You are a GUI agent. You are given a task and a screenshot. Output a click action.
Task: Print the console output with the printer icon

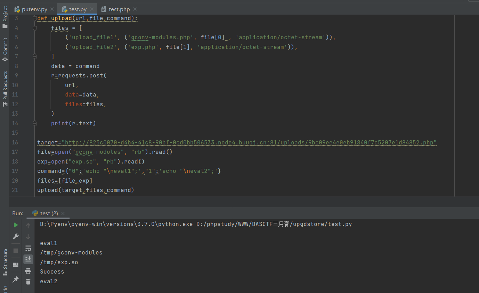point(28,271)
